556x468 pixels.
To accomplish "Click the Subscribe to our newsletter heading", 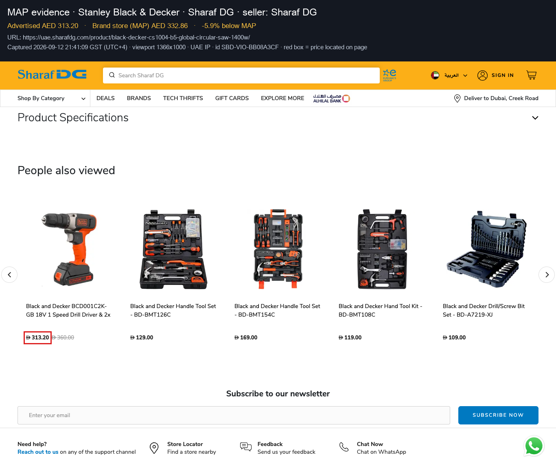I will coord(278,394).
